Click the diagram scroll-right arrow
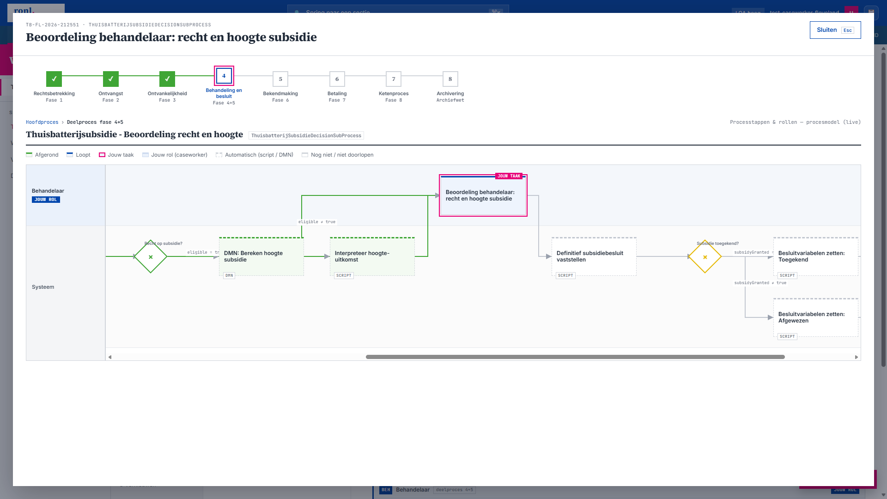The width and height of the screenshot is (887, 499). pyautogui.click(x=856, y=357)
